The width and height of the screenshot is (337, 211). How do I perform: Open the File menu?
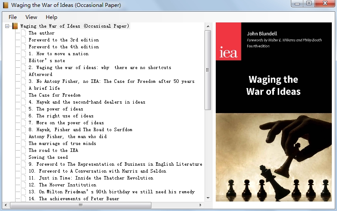13,17
